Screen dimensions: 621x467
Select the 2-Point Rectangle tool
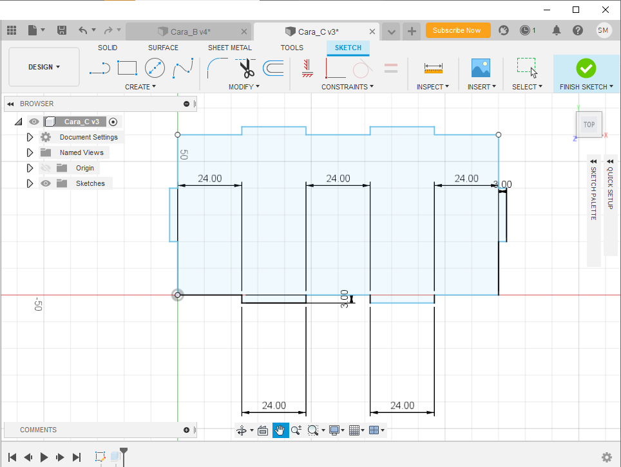tap(127, 68)
